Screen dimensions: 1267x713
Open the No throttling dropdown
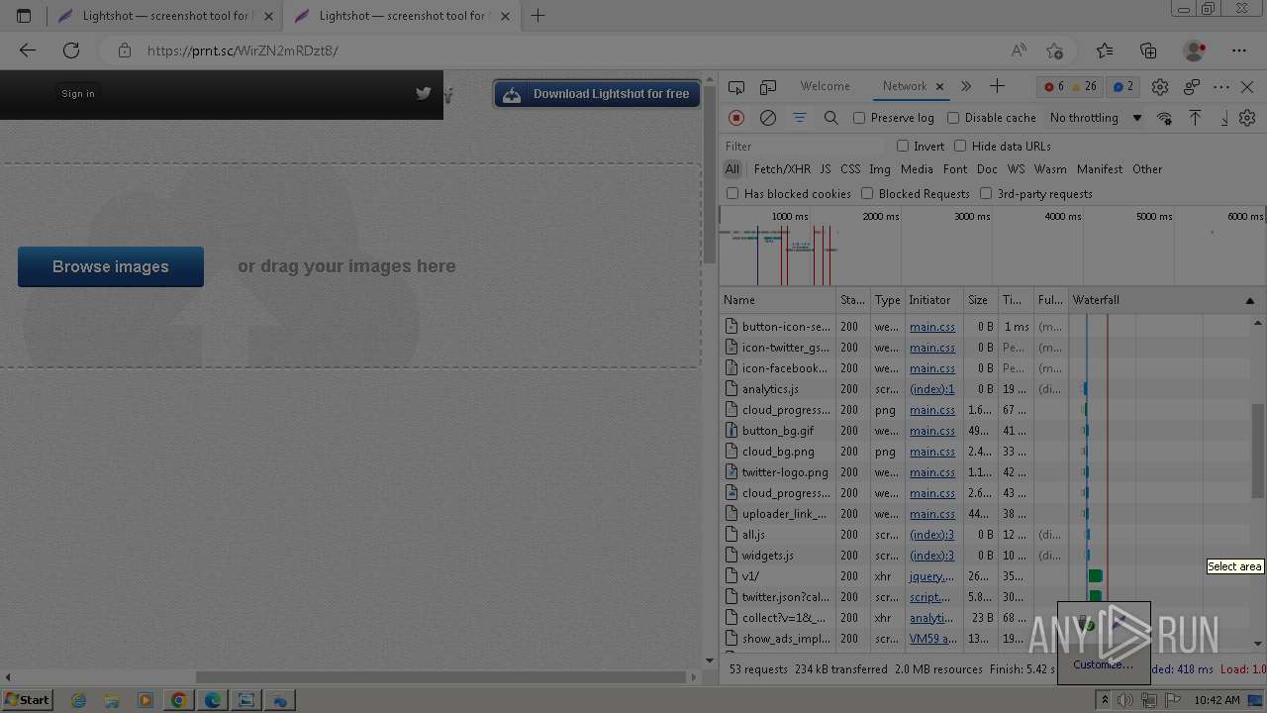(x=1096, y=118)
